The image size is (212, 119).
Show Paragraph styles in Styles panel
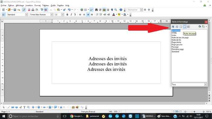(173, 27)
